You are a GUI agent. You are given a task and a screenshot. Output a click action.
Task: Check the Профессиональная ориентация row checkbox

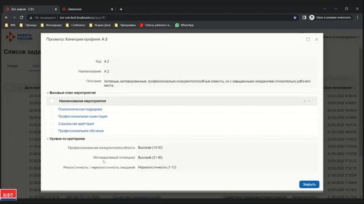coord(52,116)
